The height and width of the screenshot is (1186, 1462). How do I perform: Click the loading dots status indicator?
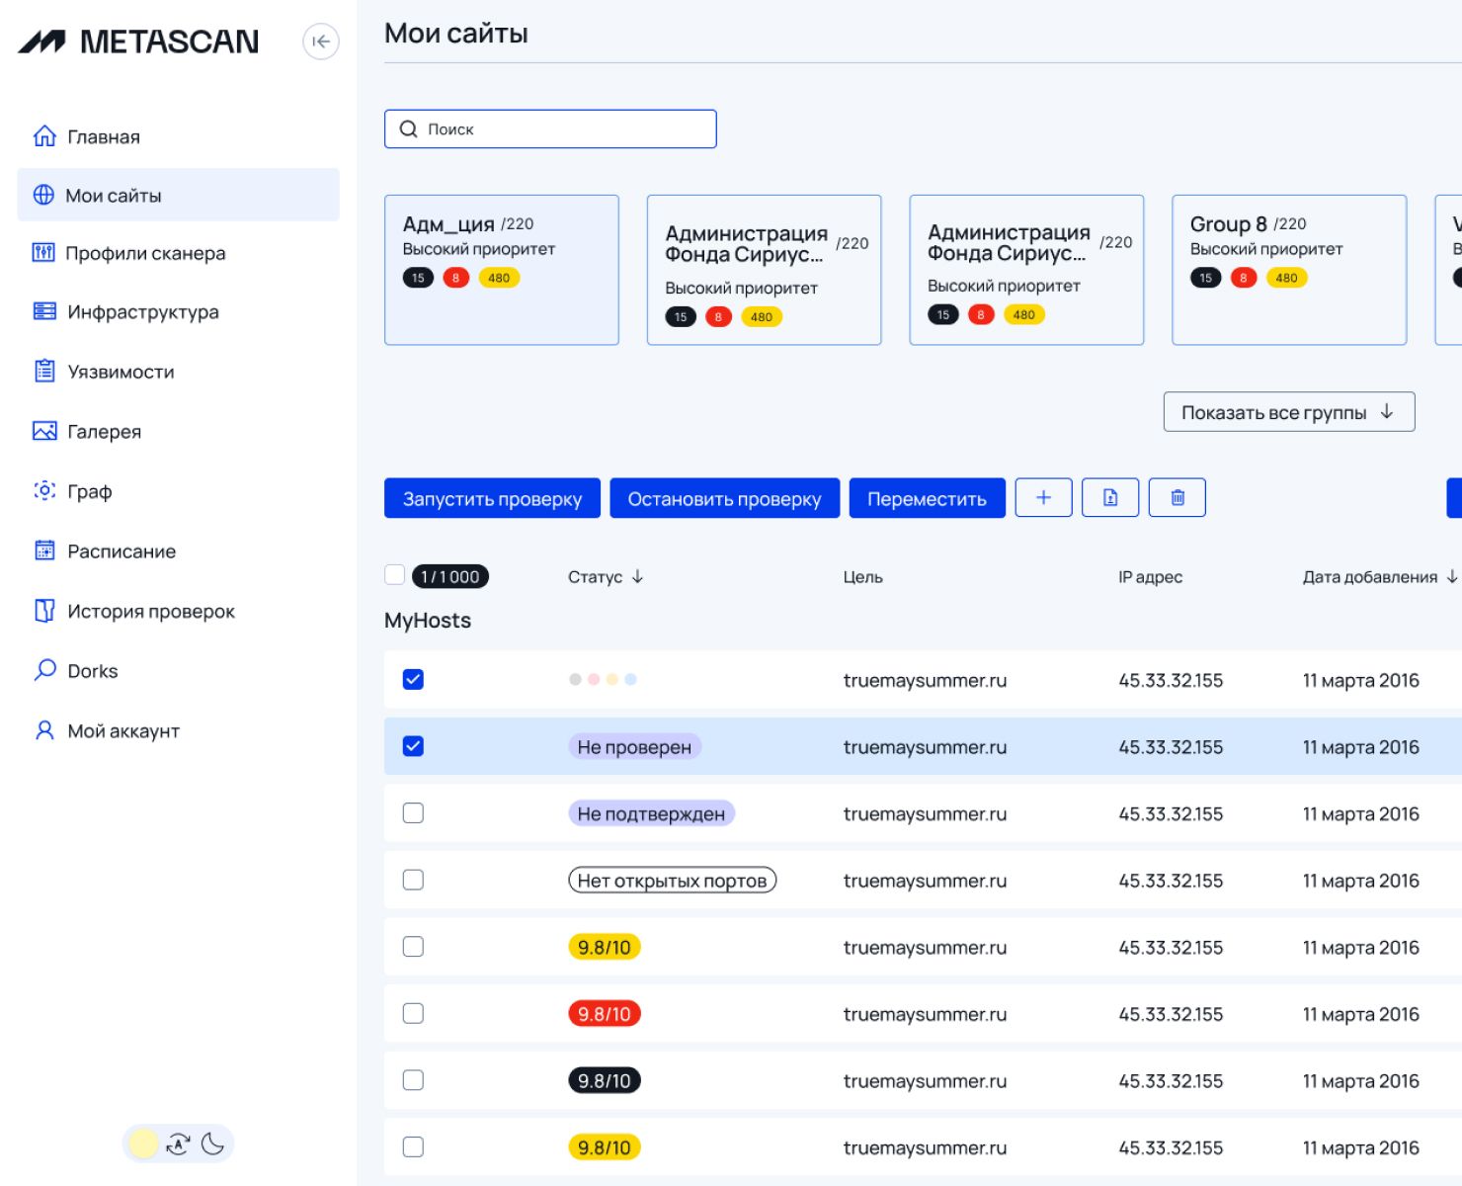pyautogui.click(x=603, y=679)
